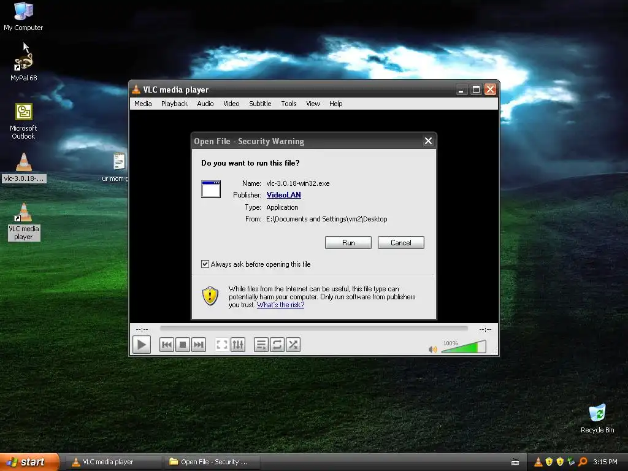Click the orange magnifier tray icon
The image size is (628, 471).
[583, 462]
